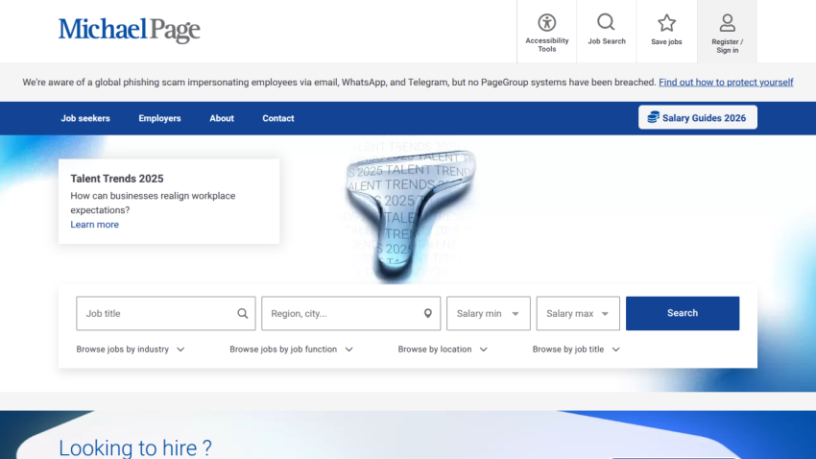Click the magnifier icon in Job title field
Screen dimensions: 816x459
(x=243, y=313)
